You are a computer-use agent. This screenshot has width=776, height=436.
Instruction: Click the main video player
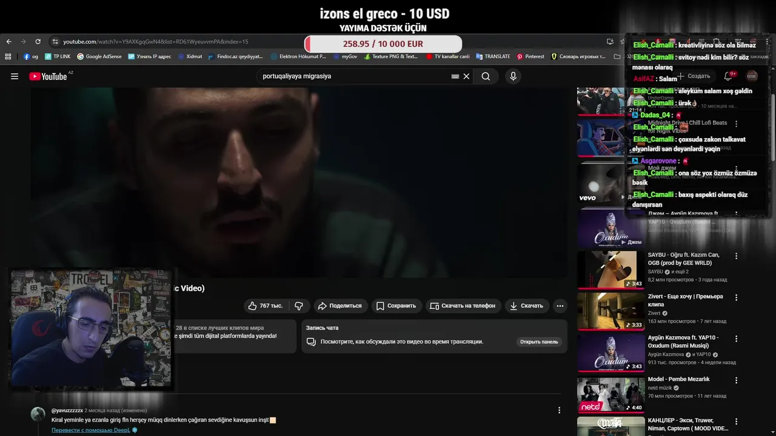coord(299,182)
